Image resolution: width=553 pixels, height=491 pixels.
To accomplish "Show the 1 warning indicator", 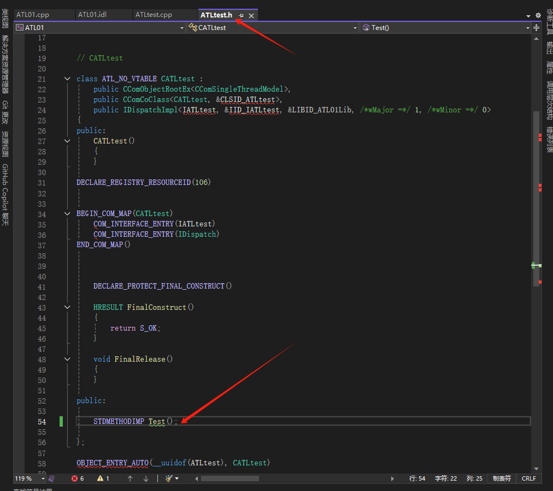I will [103, 478].
